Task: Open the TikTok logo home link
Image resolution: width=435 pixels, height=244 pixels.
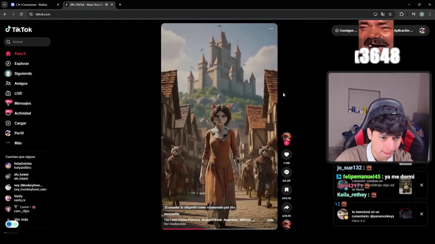Action: 19,29
